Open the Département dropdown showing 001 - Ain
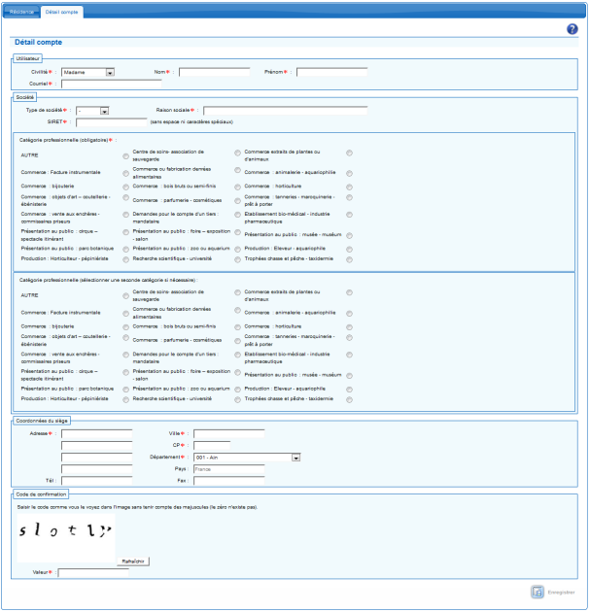 point(247,458)
